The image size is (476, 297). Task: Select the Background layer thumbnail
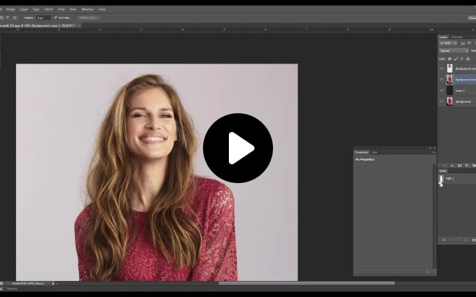tap(449, 101)
